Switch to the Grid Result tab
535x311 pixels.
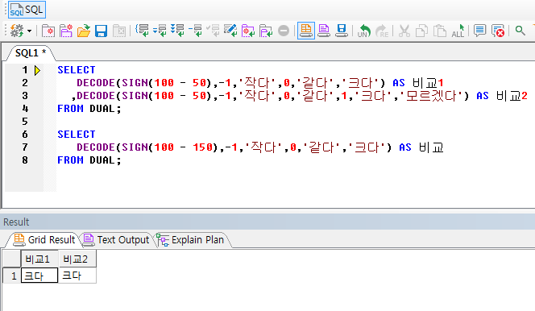tap(44, 240)
